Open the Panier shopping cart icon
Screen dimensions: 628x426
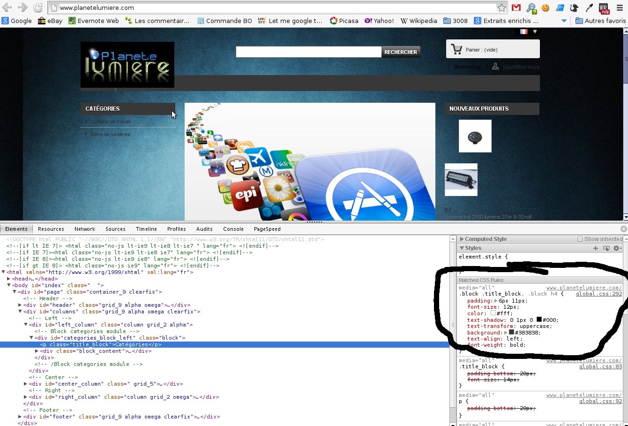point(456,49)
